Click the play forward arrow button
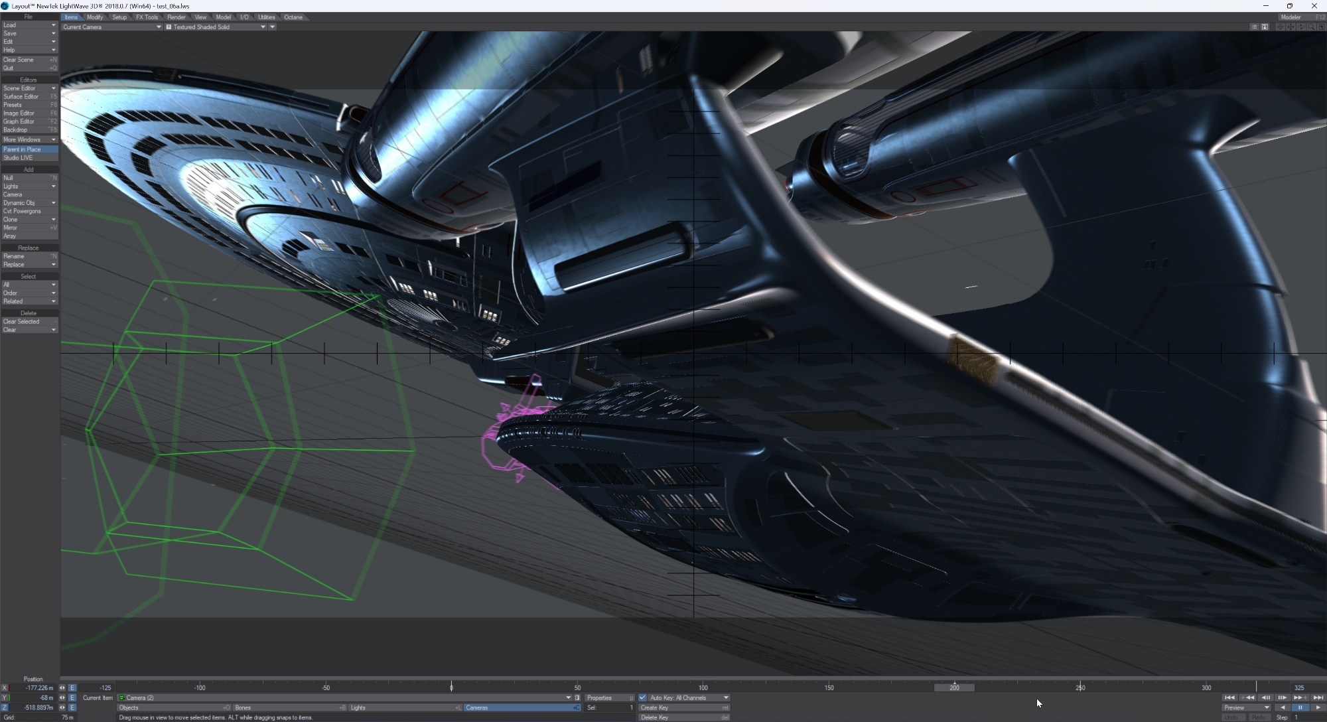 coord(1318,707)
